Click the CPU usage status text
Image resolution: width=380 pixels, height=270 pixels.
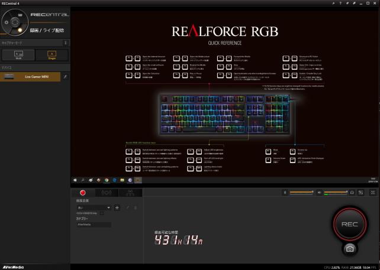coord(331,268)
